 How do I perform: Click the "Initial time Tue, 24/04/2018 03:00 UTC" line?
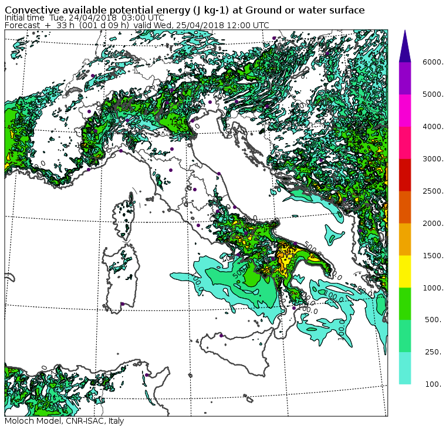[84, 18]
